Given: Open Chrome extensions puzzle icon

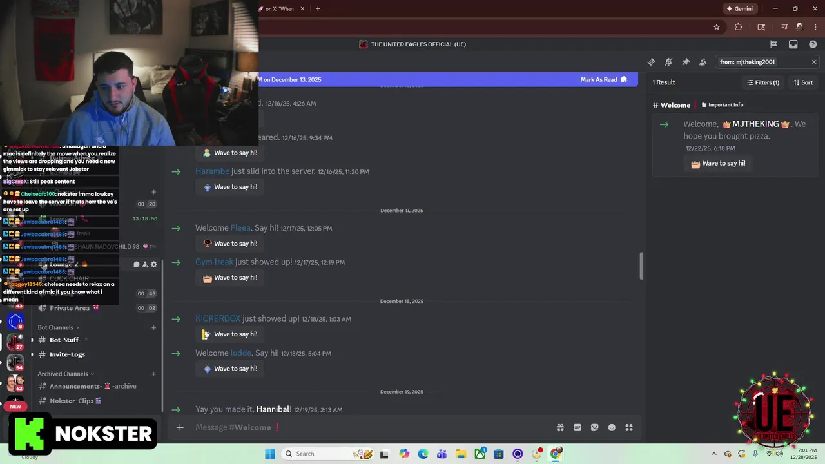Looking at the screenshot, I should point(739,27).
